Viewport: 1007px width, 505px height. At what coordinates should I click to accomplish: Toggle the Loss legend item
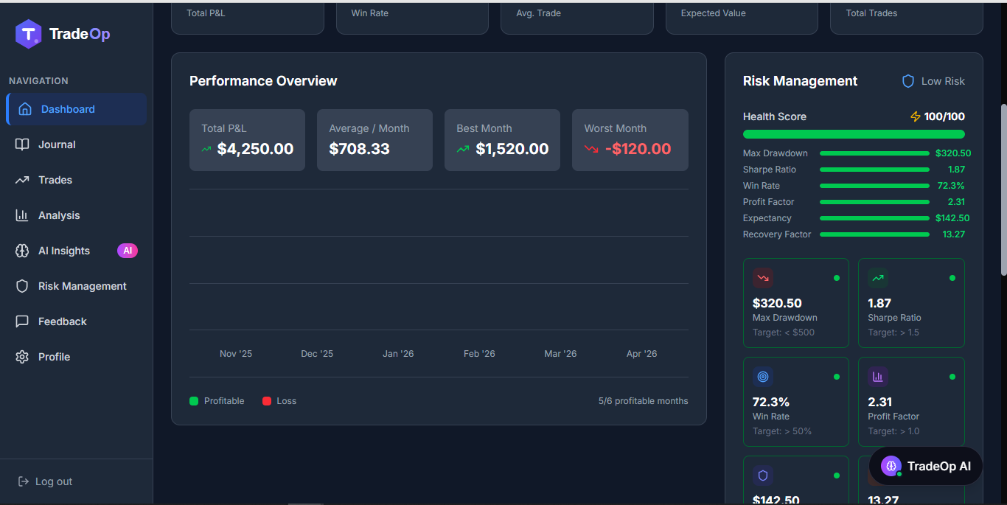279,401
